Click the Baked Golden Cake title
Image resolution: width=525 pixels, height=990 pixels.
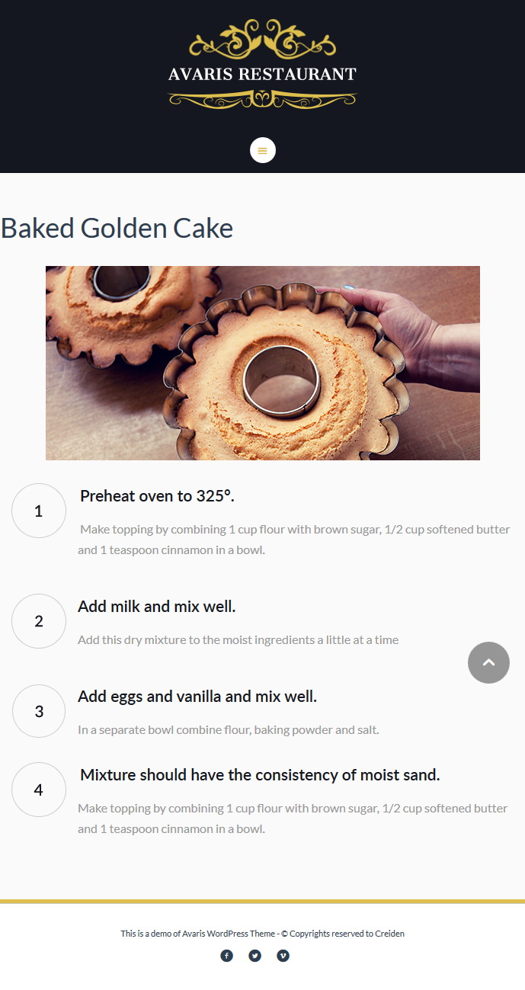tap(117, 228)
